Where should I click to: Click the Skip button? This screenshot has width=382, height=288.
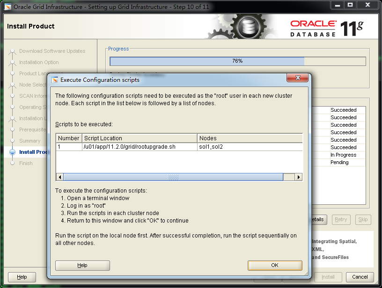pyautogui.click(x=363, y=220)
